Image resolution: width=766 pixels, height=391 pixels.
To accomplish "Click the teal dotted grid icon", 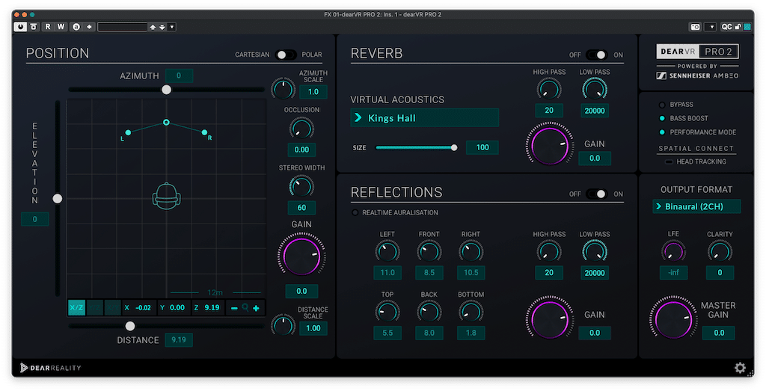I will 747,27.
